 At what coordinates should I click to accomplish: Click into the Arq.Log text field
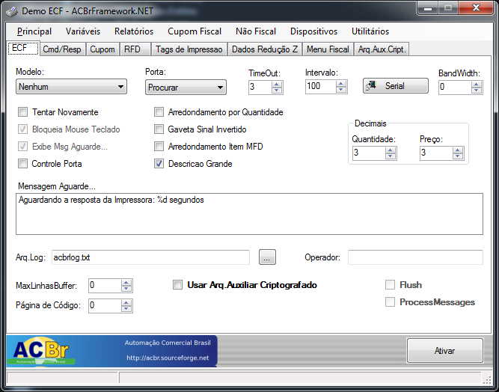coord(150,257)
